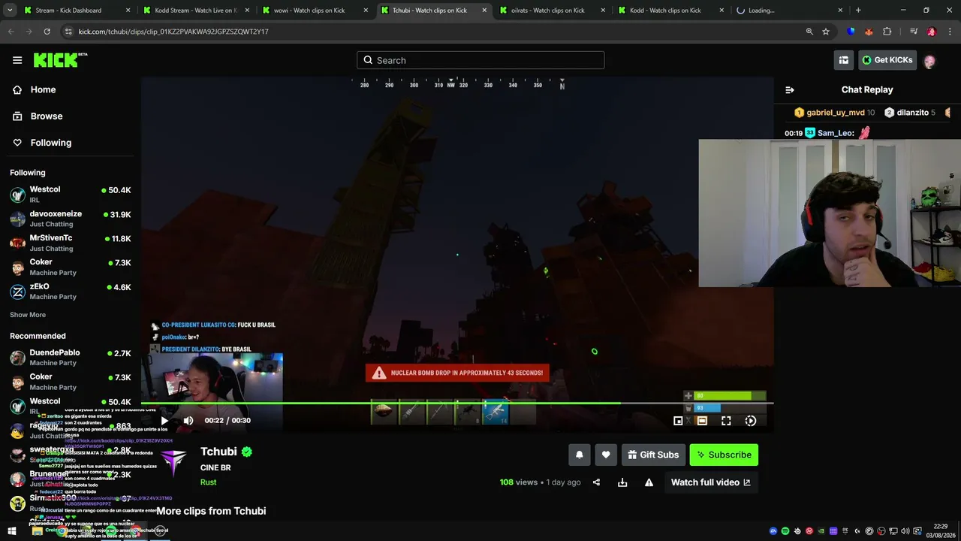Click the Gift Subs button
This screenshot has width=961, height=541.
point(653,455)
